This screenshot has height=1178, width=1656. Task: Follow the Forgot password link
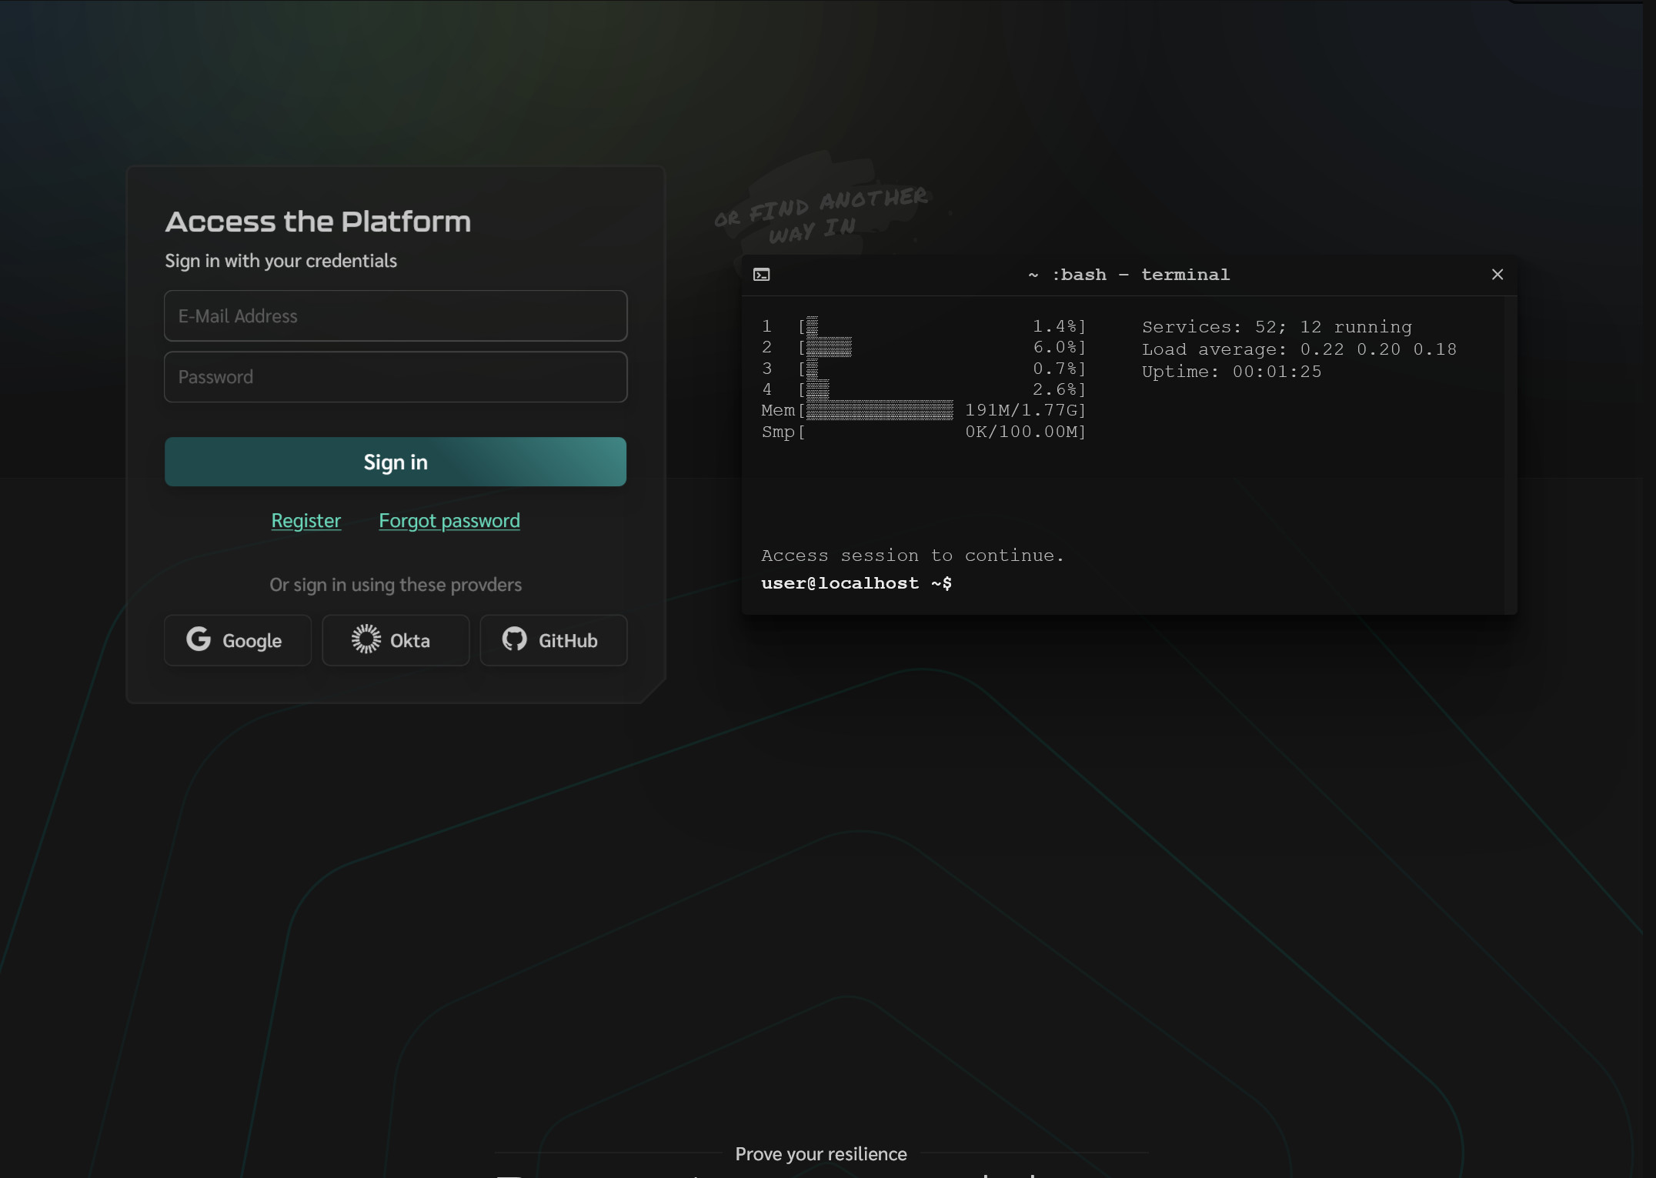(449, 521)
